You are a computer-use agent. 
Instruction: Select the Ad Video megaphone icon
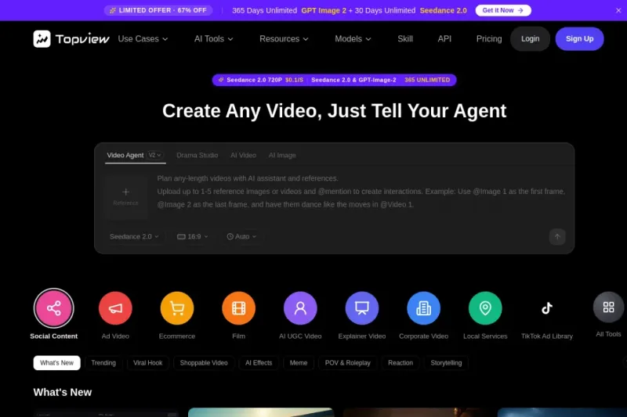coord(115,308)
